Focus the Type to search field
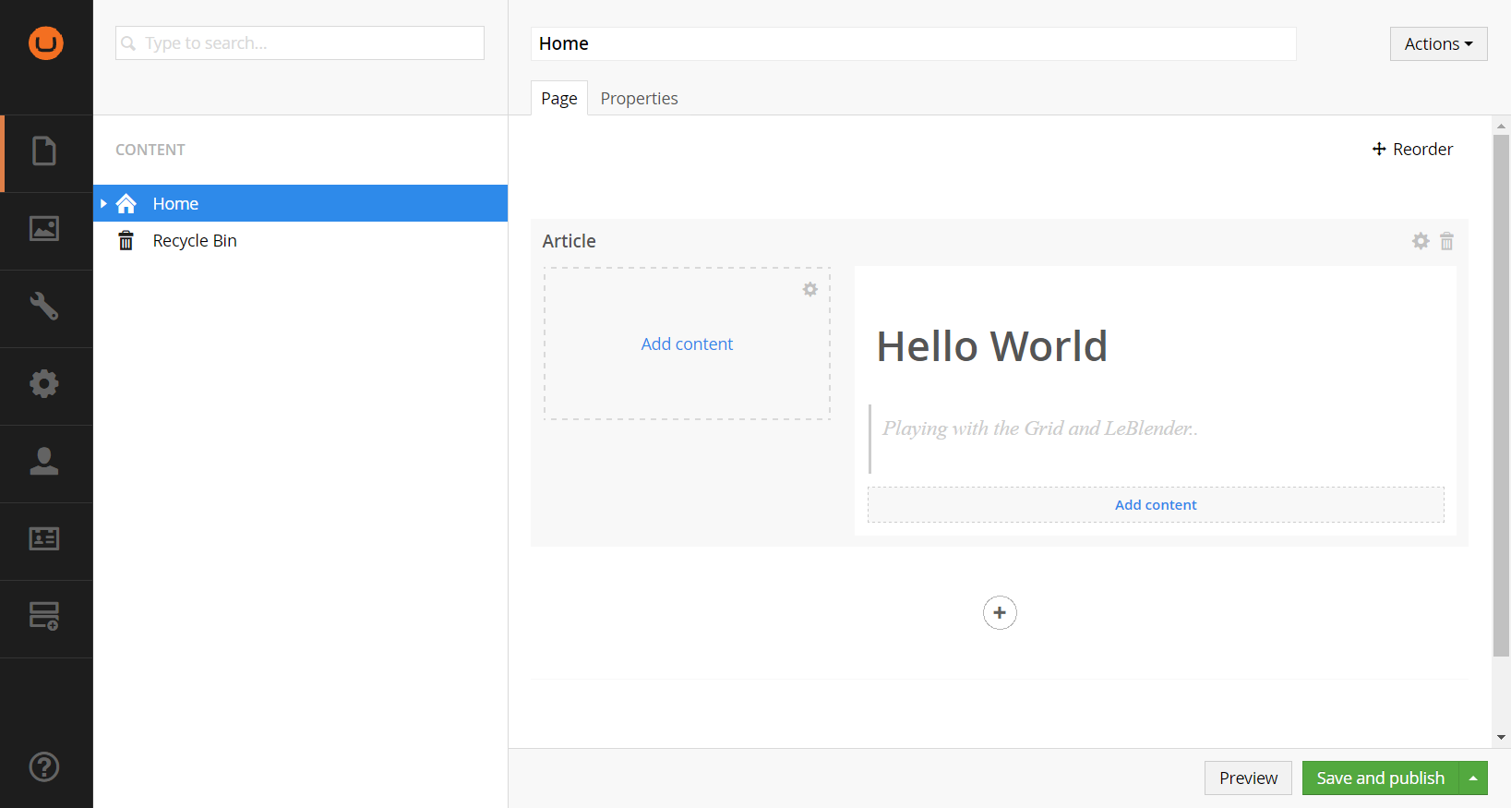Screen dimensions: 1511x808 (300, 43)
